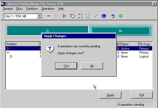Open the Disk 1 - 5114 MB dropdown
The image size is (158, 108).
(x=39, y=16)
